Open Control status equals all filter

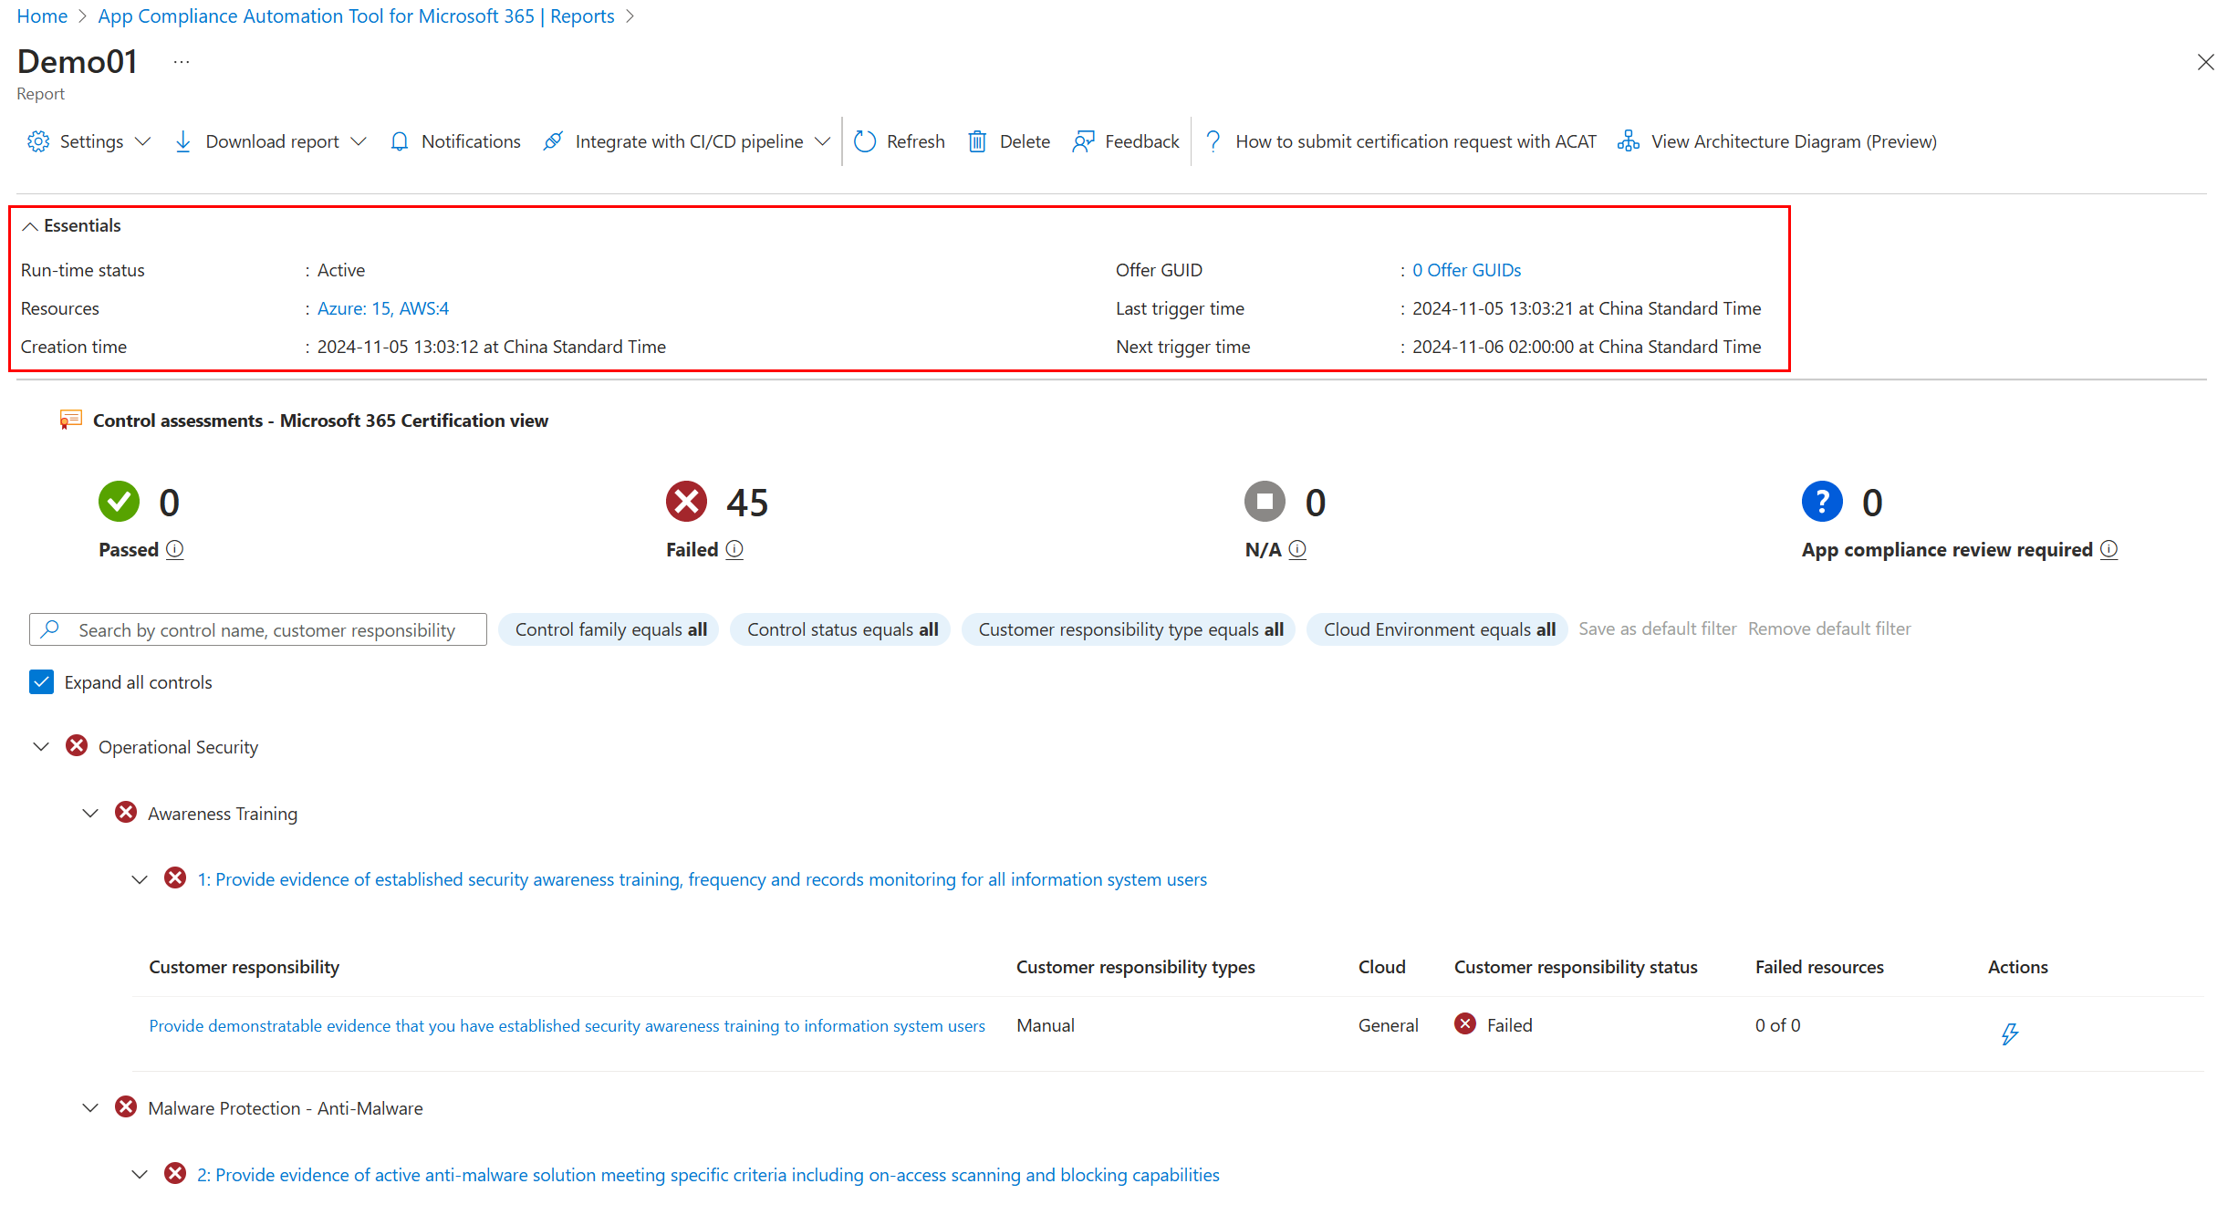[x=841, y=629]
